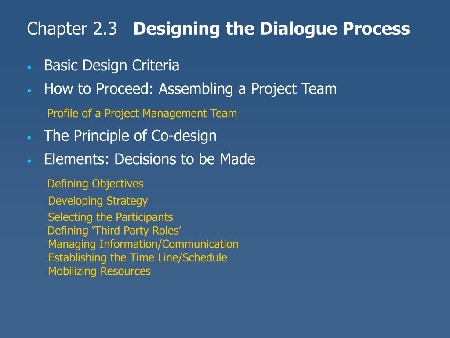
Task: Click the bullet dot beside 'Basic Design Criteria'
Action: [29, 67]
